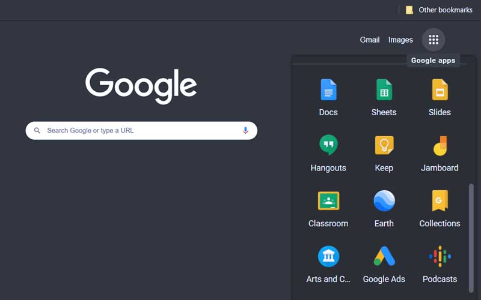Go to Google Images link
The height and width of the screenshot is (300, 481).
click(x=400, y=40)
